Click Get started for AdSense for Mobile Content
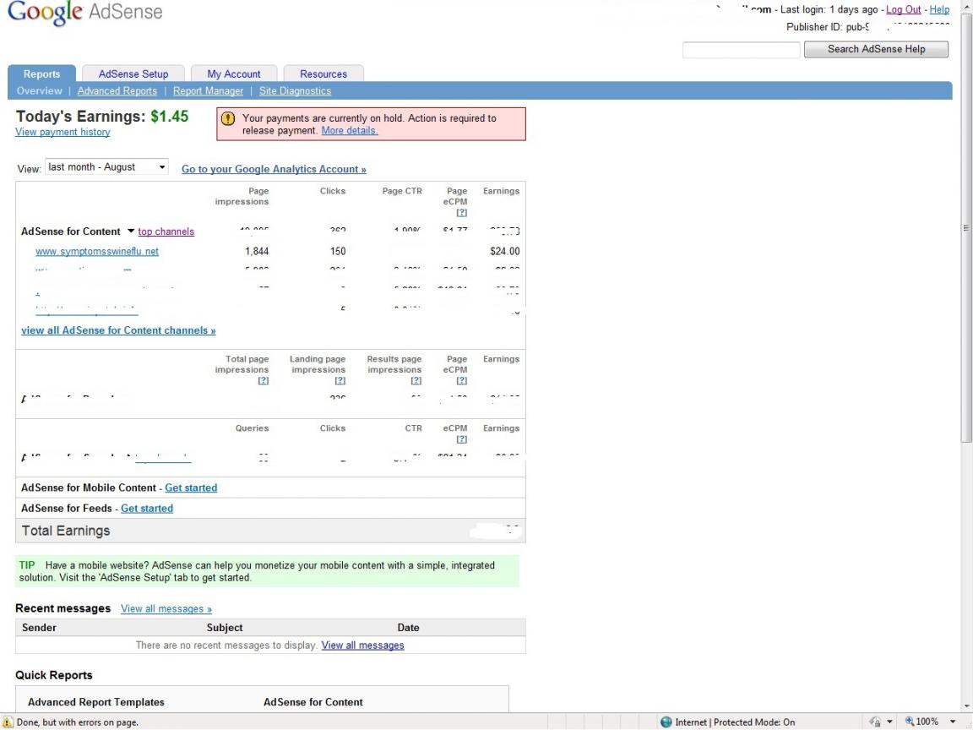 191,488
